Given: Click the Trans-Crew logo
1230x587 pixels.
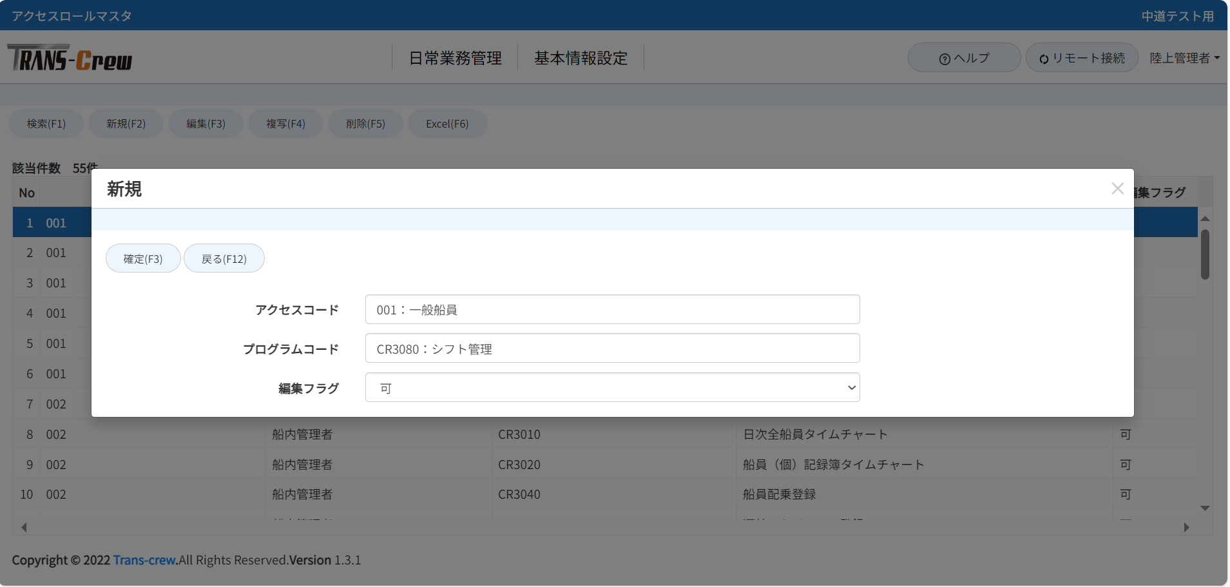Looking at the screenshot, I should coord(70,59).
